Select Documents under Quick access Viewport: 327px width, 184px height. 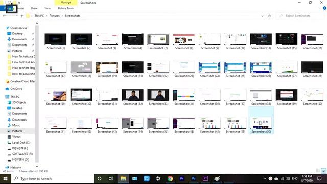(19, 45)
